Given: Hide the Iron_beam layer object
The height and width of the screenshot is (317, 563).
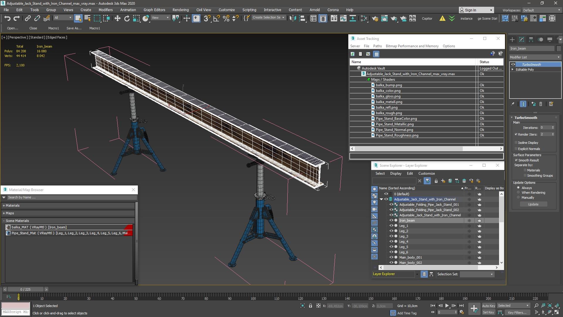Looking at the screenshot, I should 391,220.
